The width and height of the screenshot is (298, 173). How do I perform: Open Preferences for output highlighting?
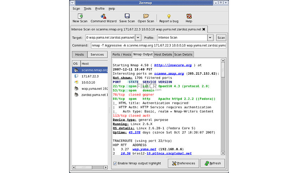[184, 163]
